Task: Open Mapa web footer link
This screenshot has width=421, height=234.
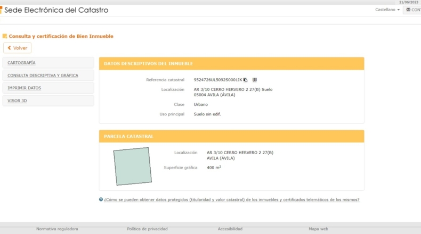Action: [319, 229]
